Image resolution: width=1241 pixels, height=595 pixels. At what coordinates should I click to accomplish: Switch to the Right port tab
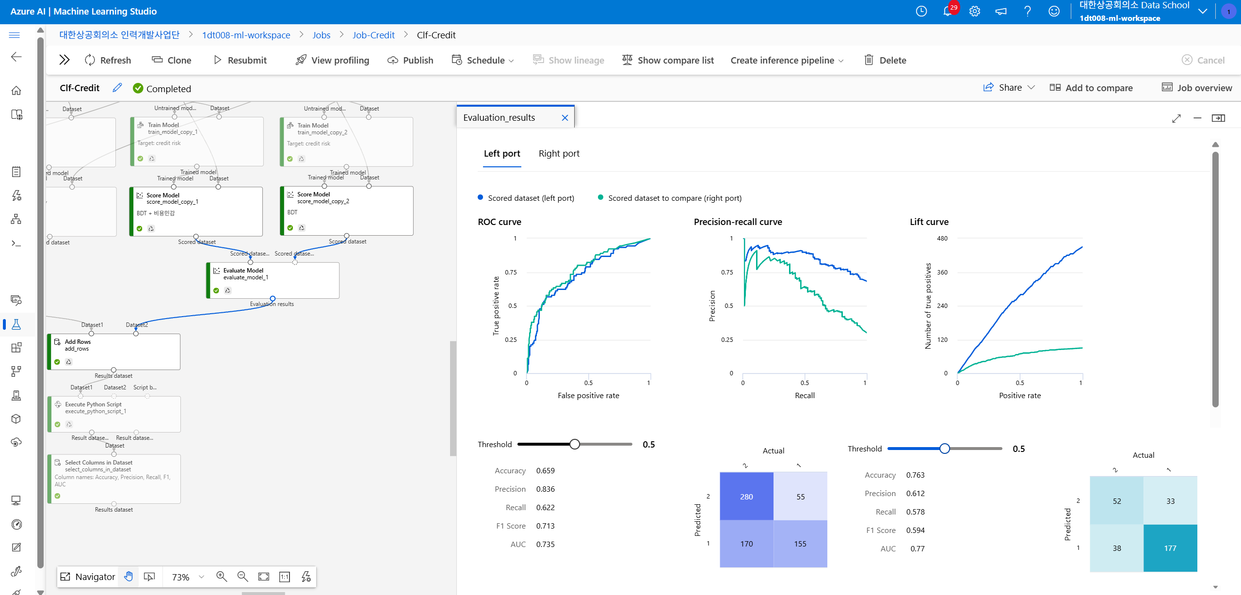(x=559, y=153)
